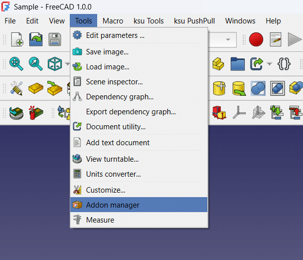Select Export dependency graph menu entry

(x=139, y=112)
